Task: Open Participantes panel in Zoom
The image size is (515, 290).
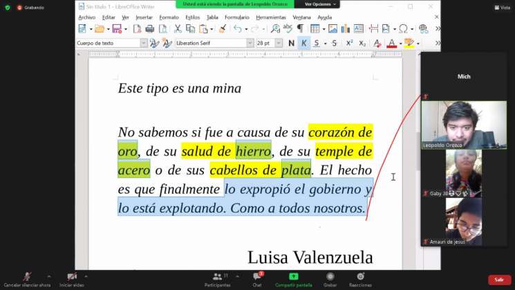Action: tap(218, 280)
